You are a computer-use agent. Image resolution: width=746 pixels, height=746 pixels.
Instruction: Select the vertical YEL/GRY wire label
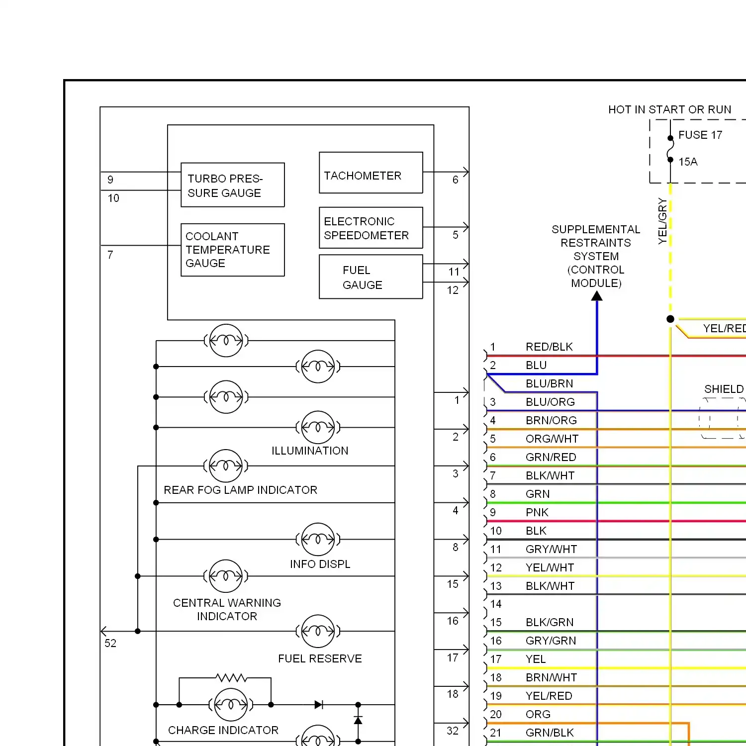pos(662,221)
